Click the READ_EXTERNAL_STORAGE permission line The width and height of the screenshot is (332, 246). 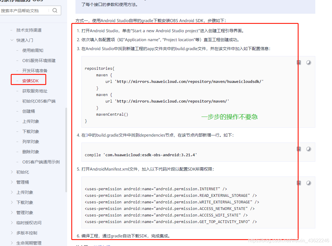click(171, 195)
